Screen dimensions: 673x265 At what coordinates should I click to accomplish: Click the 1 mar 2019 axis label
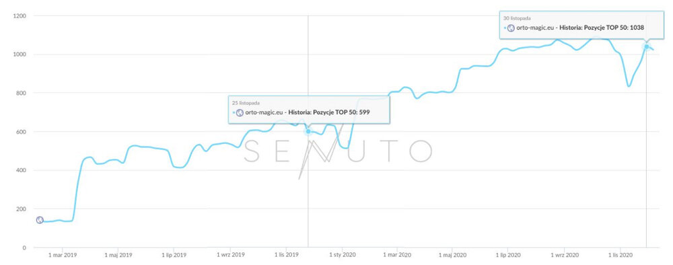[62, 255]
